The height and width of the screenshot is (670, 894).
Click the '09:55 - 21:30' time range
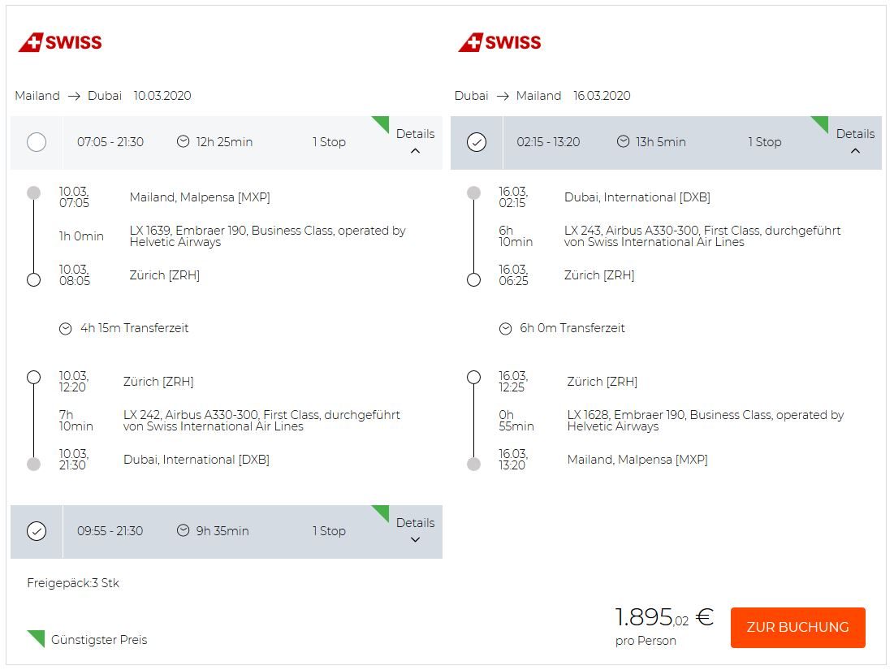[110, 531]
